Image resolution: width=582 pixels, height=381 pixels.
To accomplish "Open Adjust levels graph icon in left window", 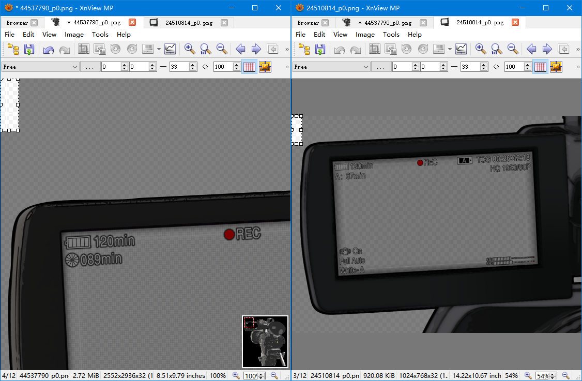I will point(170,49).
